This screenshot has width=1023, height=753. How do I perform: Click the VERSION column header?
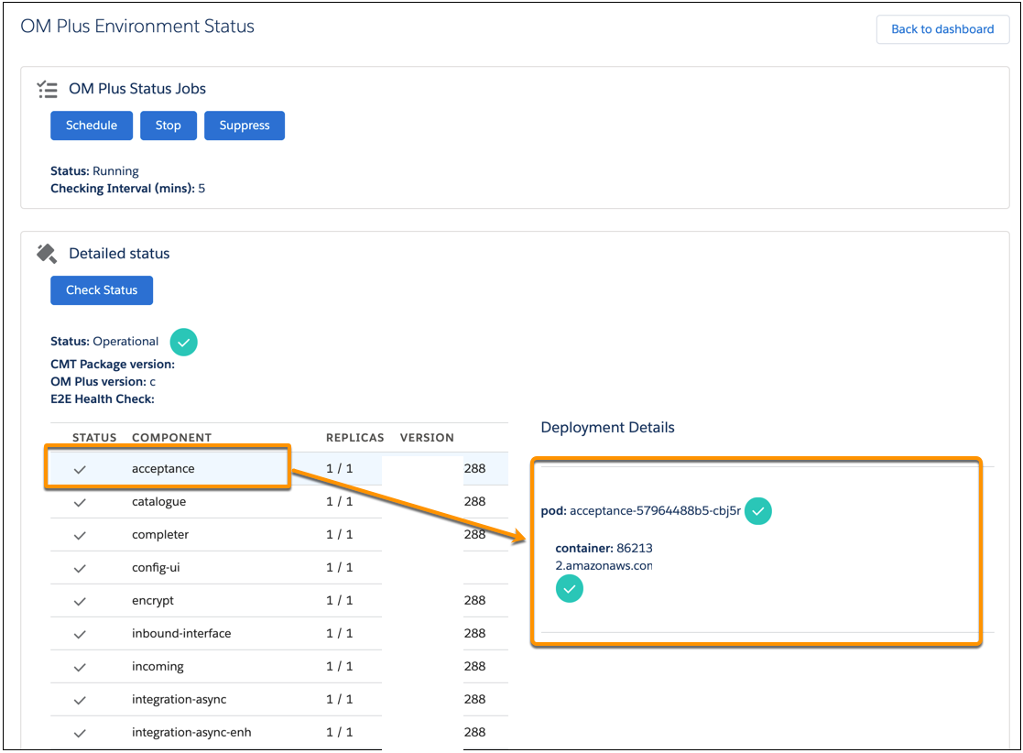[427, 438]
